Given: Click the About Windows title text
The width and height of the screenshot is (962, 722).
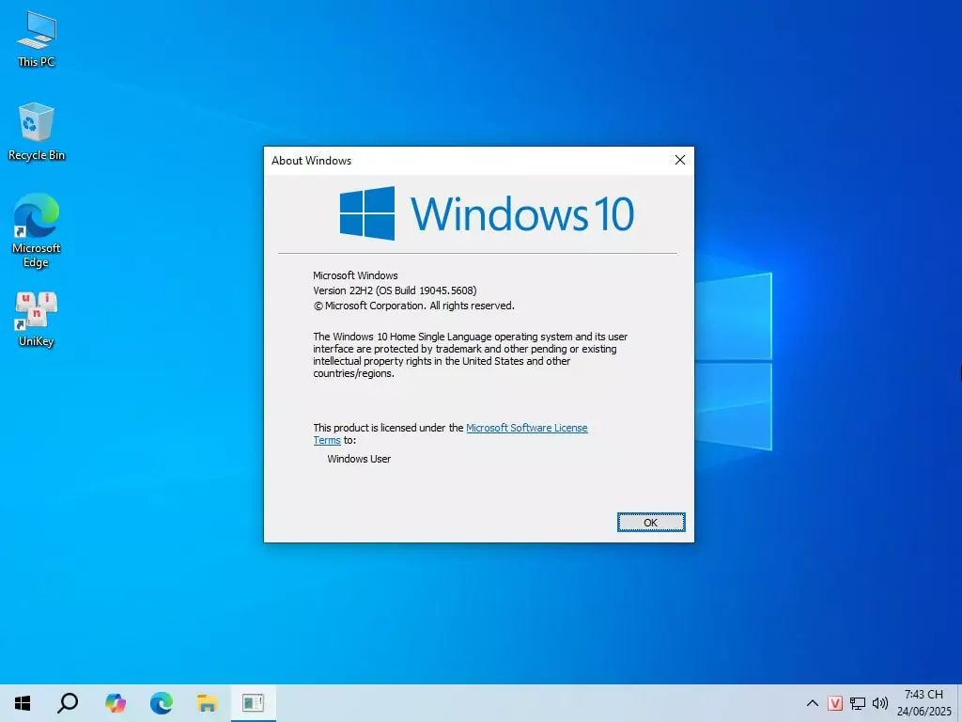Looking at the screenshot, I should tap(312, 161).
